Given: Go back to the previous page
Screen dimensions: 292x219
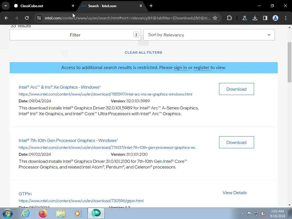Looking at the screenshot, I should pyautogui.click(x=6, y=18).
